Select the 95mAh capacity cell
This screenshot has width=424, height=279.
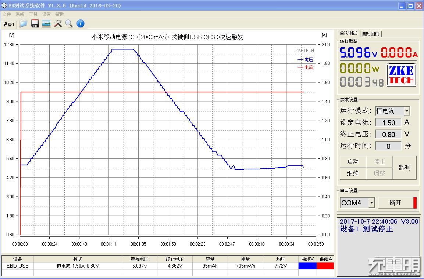[x=210, y=266]
